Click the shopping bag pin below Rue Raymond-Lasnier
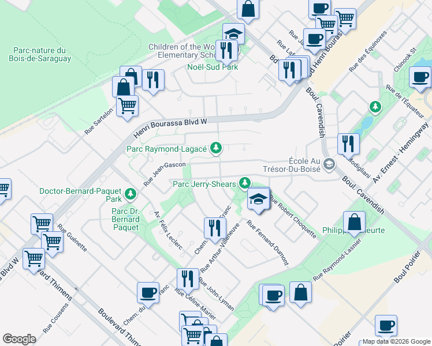The height and width of the screenshot is (346, 432). [x=300, y=292]
